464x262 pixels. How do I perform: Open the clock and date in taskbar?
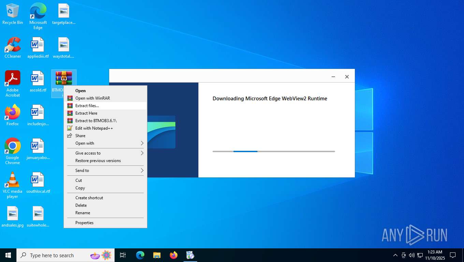click(435, 255)
